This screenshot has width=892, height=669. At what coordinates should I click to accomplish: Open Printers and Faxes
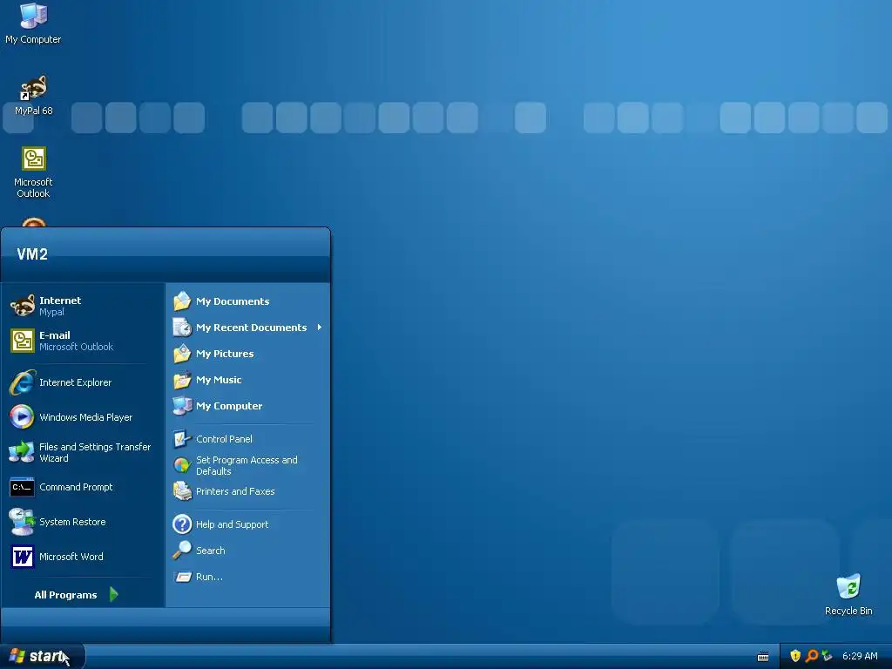point(247,491)
